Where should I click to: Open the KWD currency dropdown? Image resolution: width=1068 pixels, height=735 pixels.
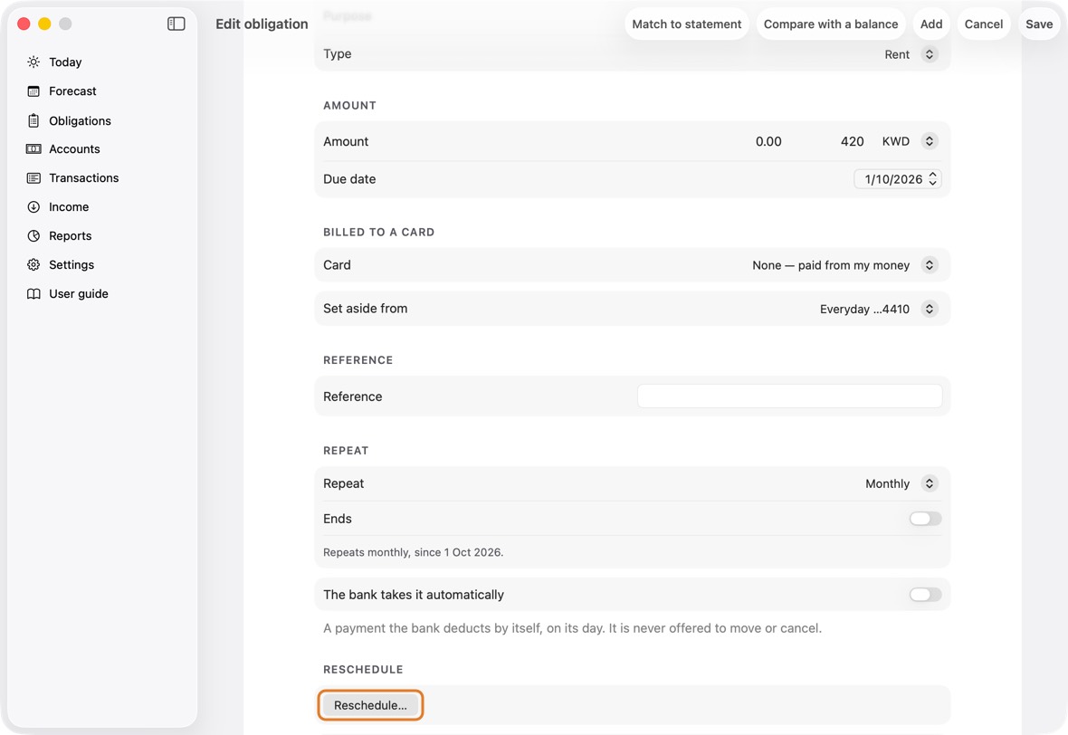click(x=929, y=141)
